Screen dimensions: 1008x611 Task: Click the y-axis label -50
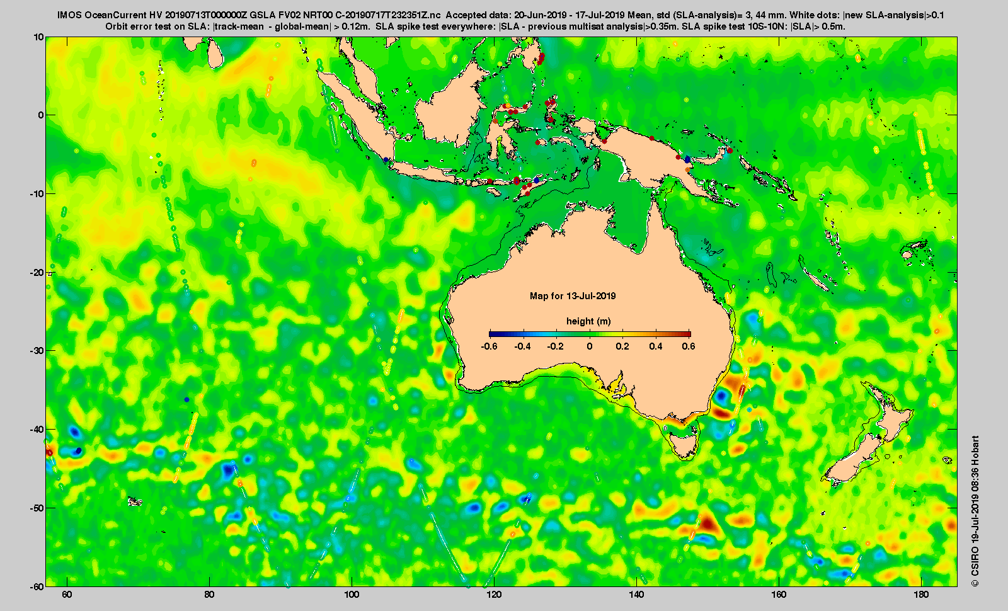click(x=37, y=508)
